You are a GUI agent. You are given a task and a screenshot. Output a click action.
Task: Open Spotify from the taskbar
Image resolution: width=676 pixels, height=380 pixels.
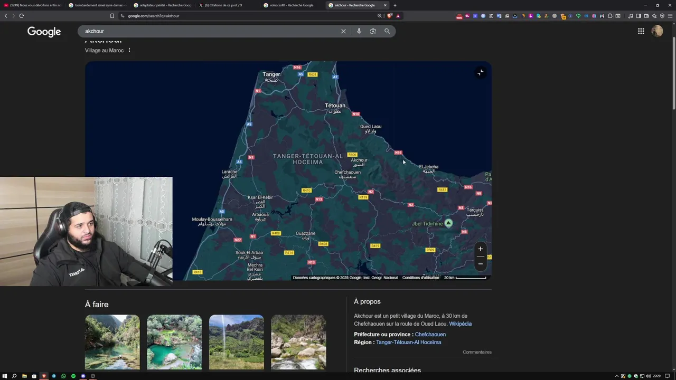[x=73, y=376]
